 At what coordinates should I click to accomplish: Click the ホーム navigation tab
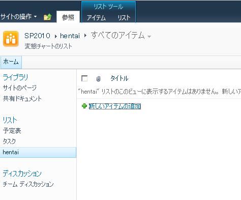pos(11,62)
